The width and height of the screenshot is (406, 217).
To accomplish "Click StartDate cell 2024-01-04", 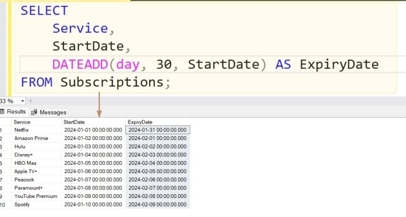I will pos(93,155).
